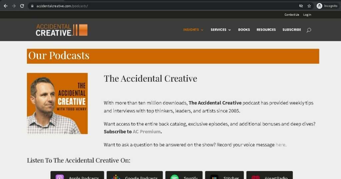Reload the page with the refresh icon

point(22,6)
